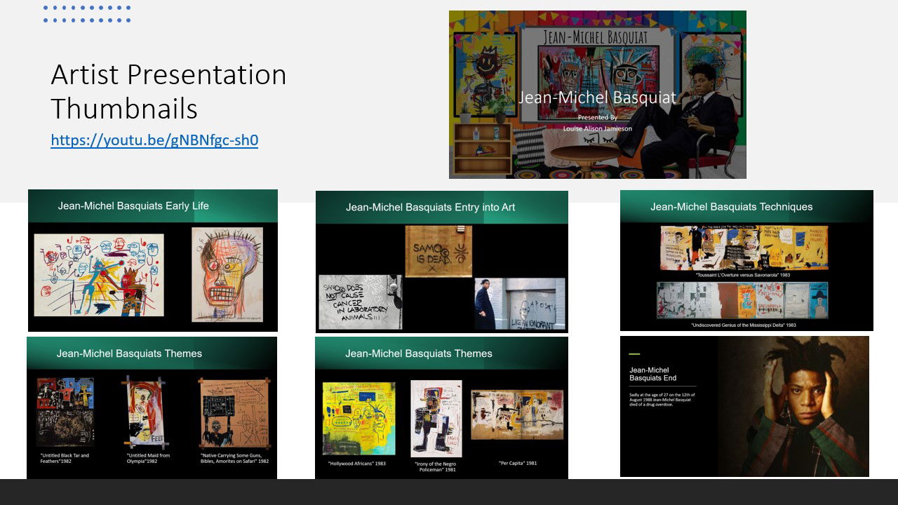The image size is (898, 505).
Task: Click the 'Artist Presentation Thumbnails' heading text
Action: point(168,91)
